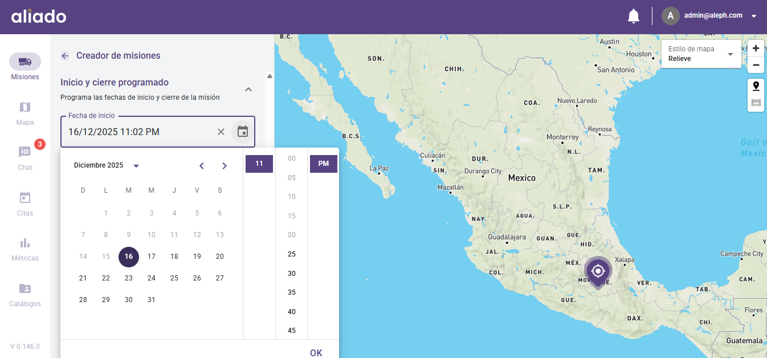Confirm the date with OK button
This screenshot has height=358, width=767.
(316, 353)
